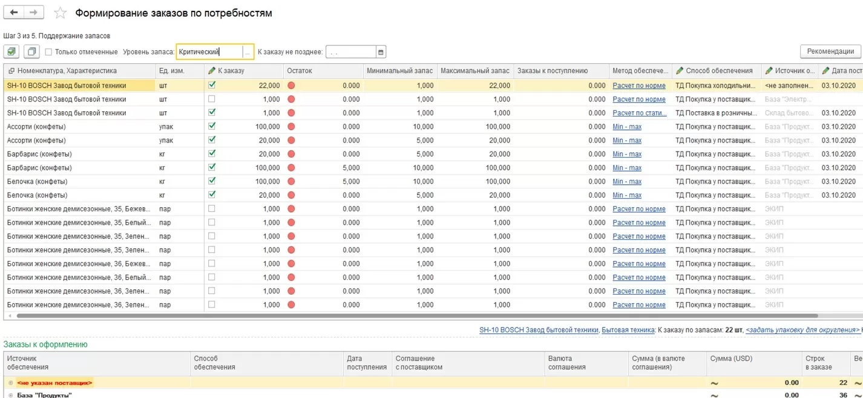The image size is (863, 398).
Task: Click the К заказу не позднее date field
Action: (x=351, y=53)
